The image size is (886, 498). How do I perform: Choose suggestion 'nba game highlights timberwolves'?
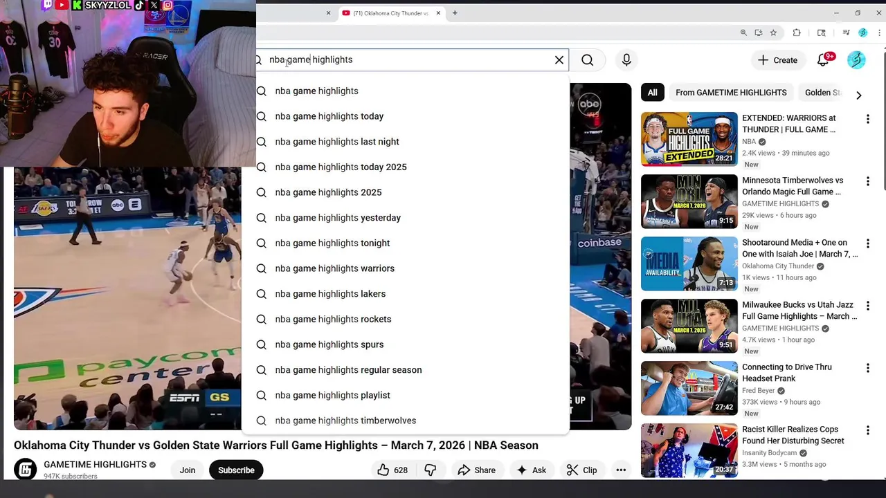[406, 421]
